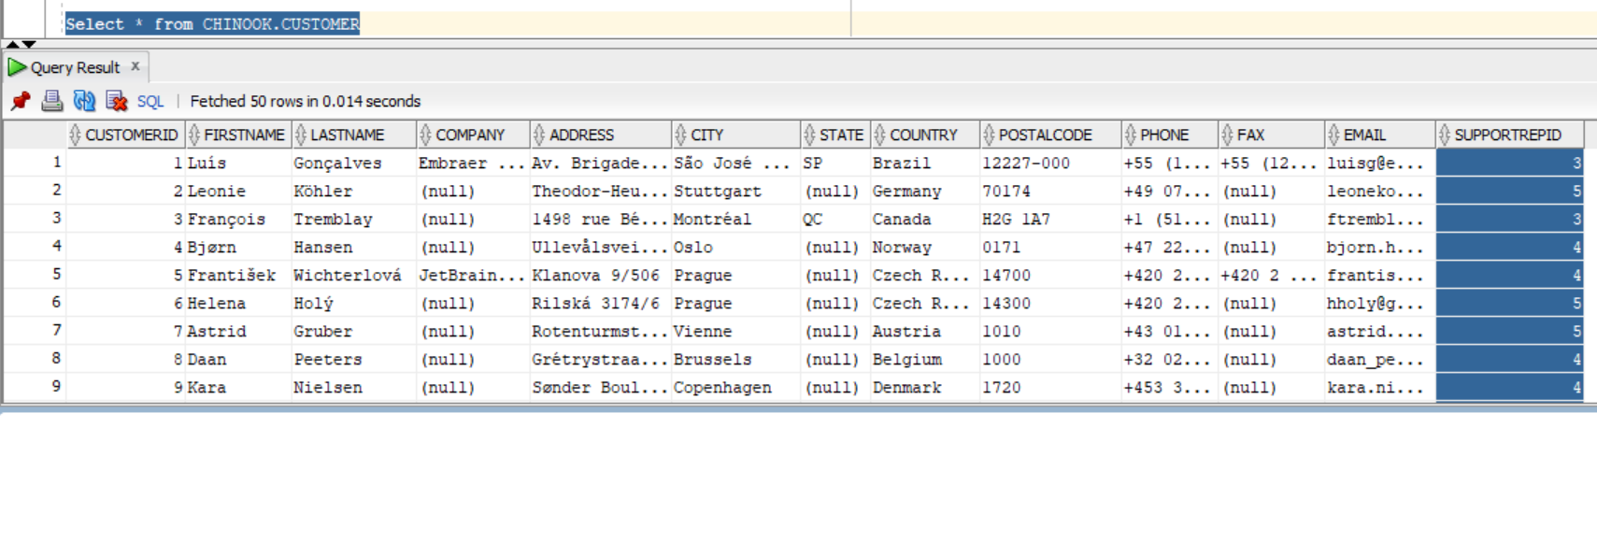This screenshot has width=1597, height=541.
Task: Open the SQL link in result toolbar
Action: point(150,102)
